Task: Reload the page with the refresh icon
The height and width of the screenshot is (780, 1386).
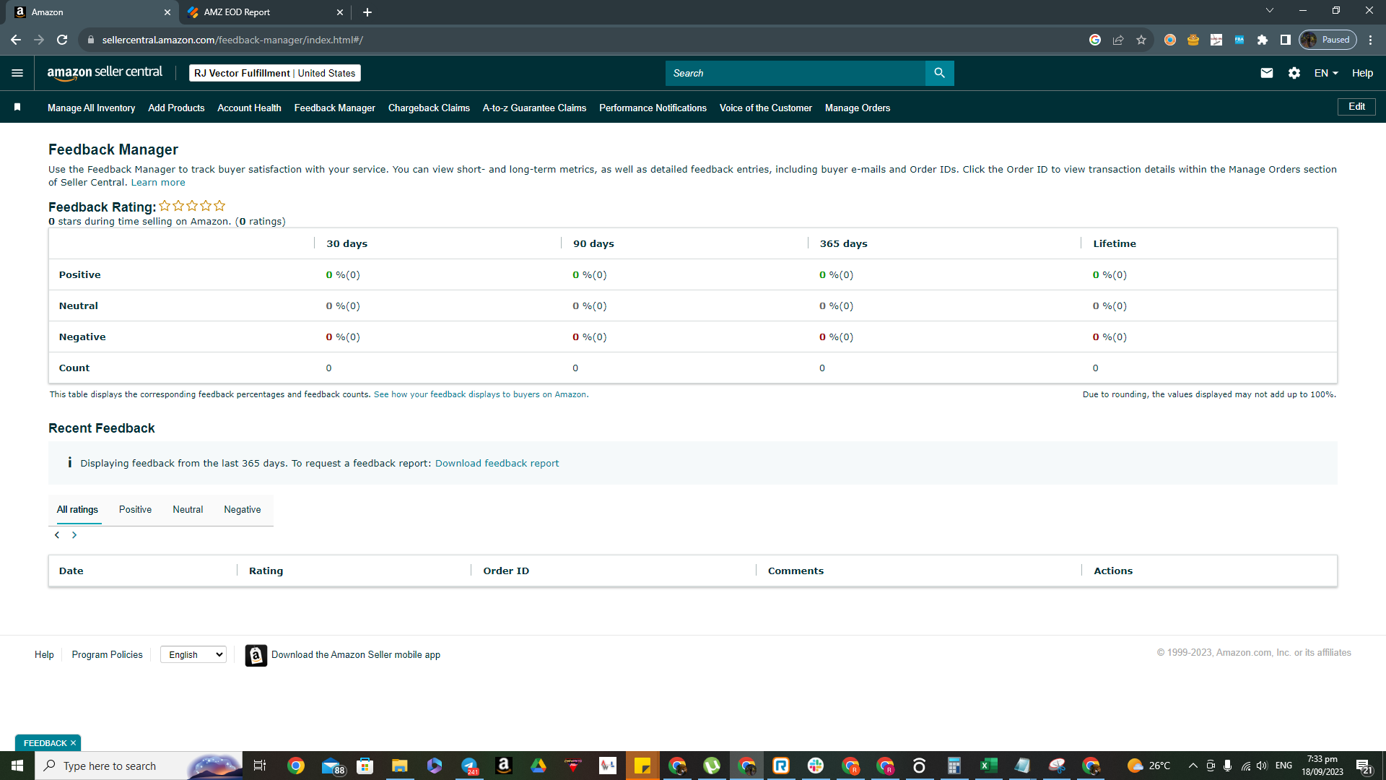Action: (x=62, y=40)
